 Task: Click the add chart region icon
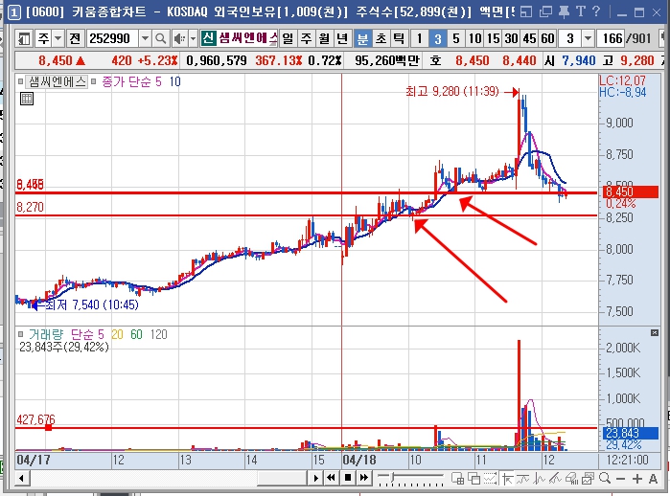coord(457,479)
